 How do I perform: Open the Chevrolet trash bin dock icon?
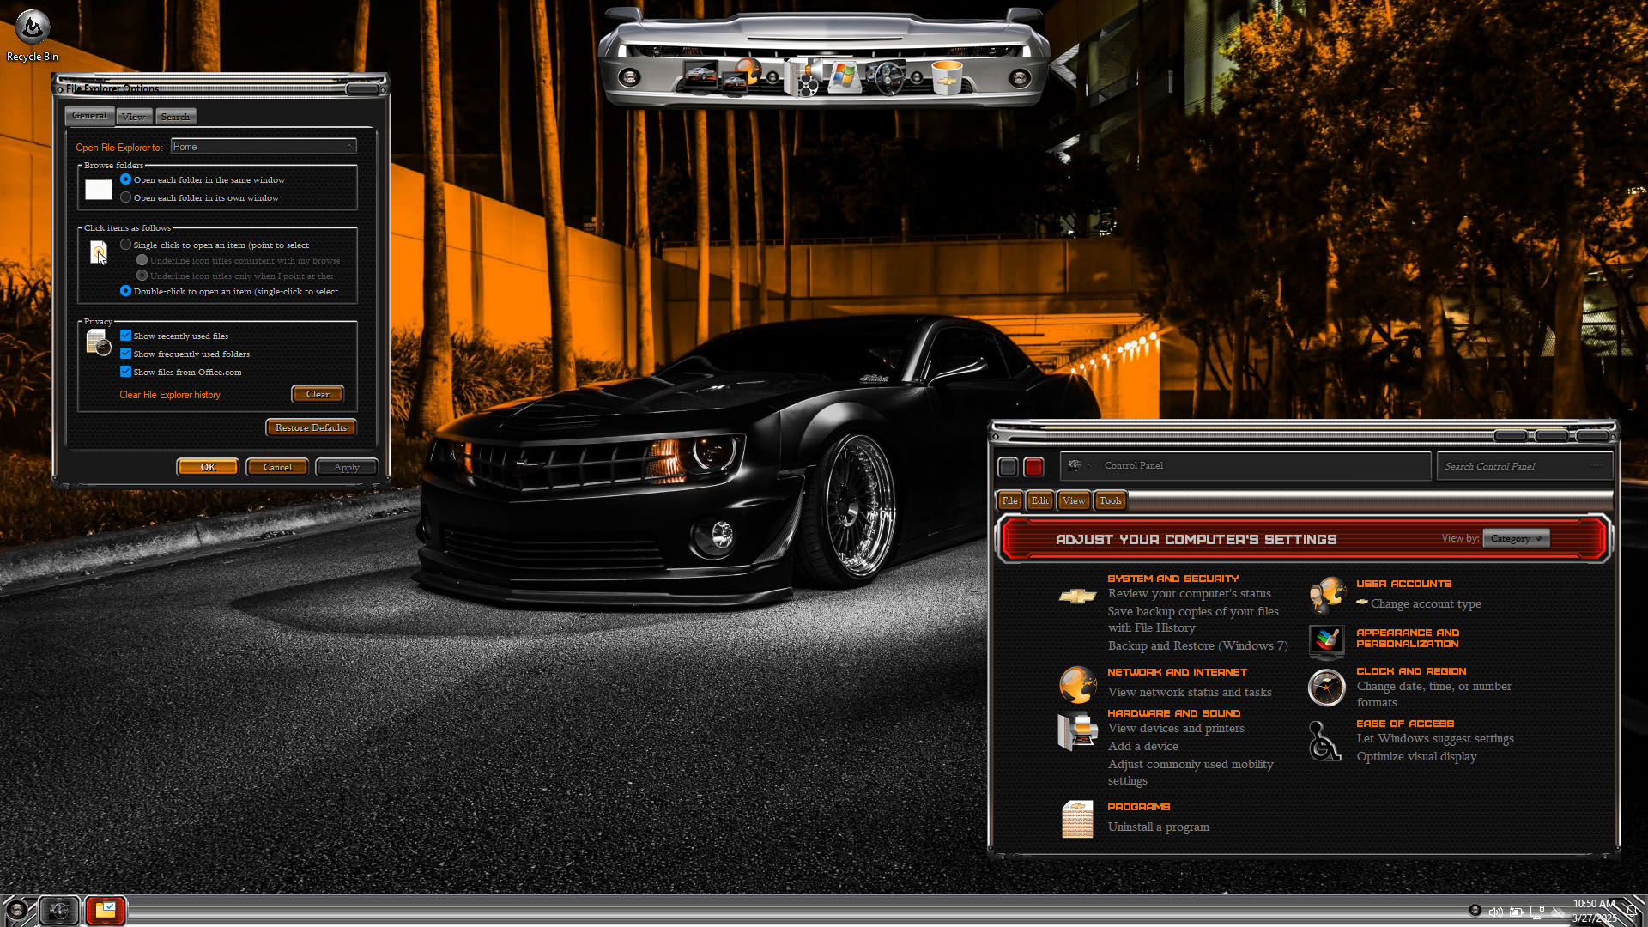[947, 78]
